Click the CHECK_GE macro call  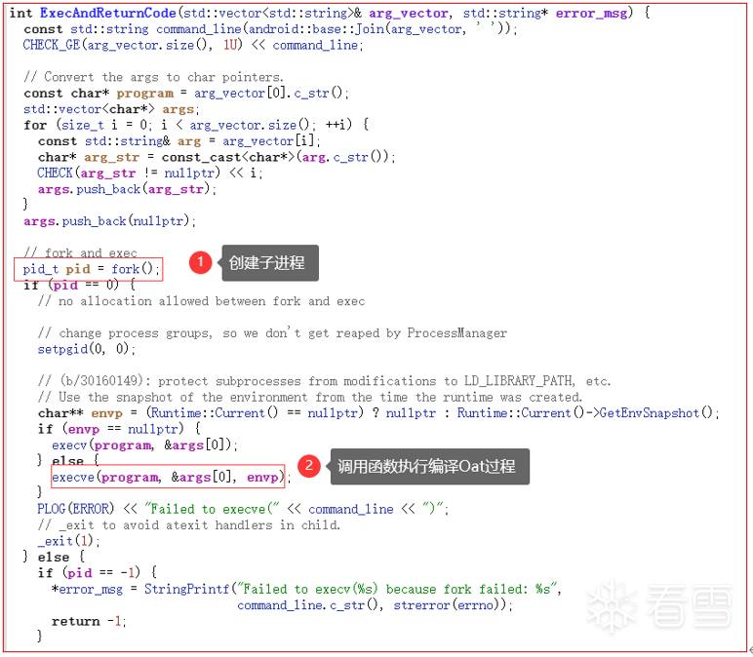click(x=193, y=45)
